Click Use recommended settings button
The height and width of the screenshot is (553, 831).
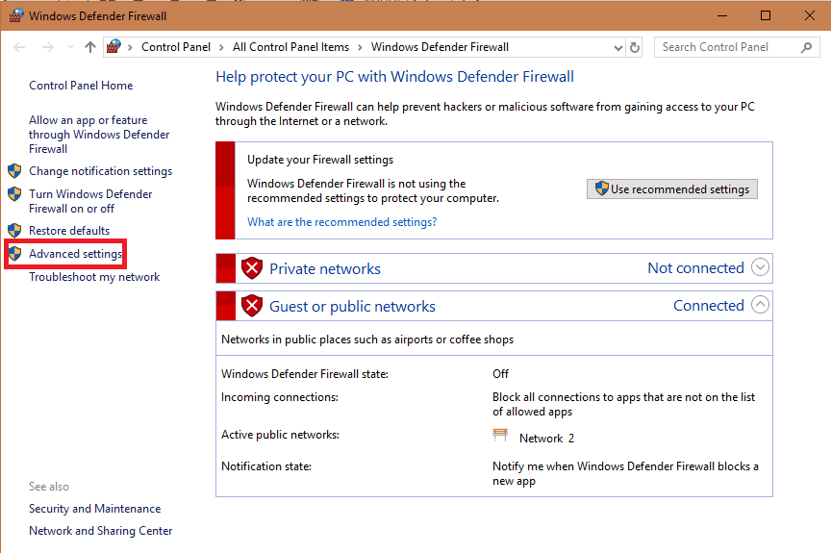671,189
